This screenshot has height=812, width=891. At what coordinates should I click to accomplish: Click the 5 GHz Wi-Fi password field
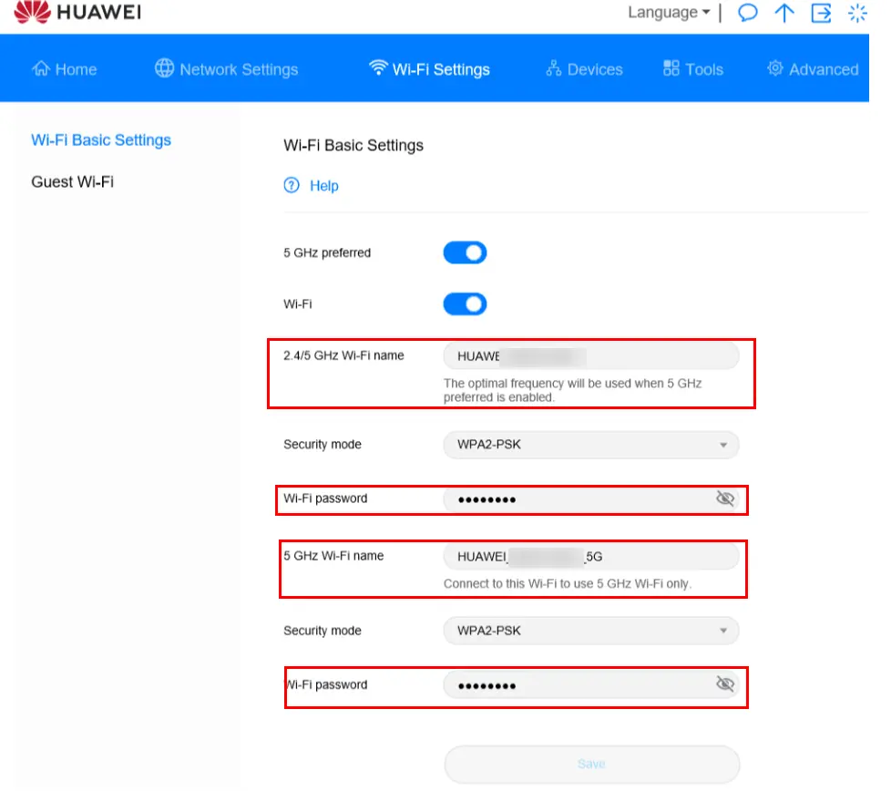click(591, 685)
